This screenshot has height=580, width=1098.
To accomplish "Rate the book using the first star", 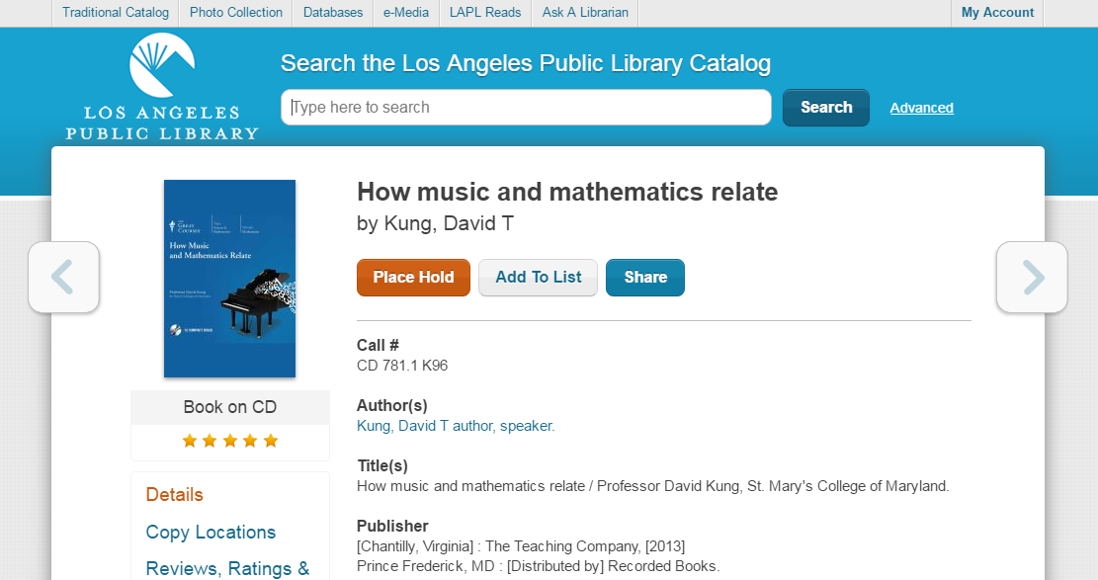I will point(190,441).
